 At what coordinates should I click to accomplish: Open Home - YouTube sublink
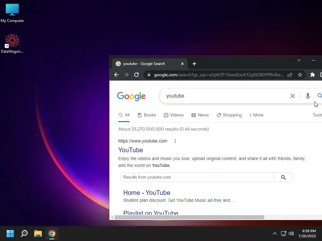[x=147, y=193]
